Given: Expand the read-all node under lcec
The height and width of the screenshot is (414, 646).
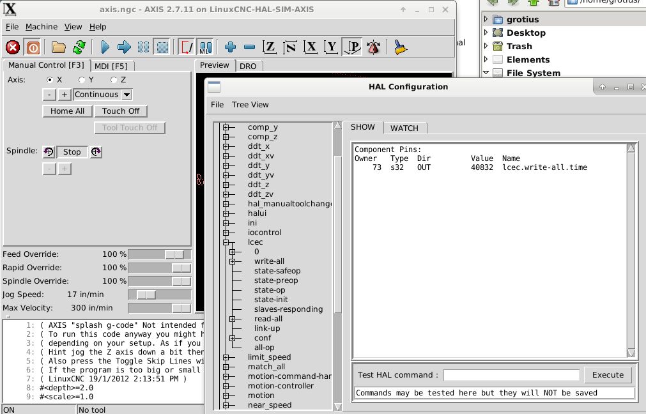Looking at the screenshot, I should [x=233, y=319].
